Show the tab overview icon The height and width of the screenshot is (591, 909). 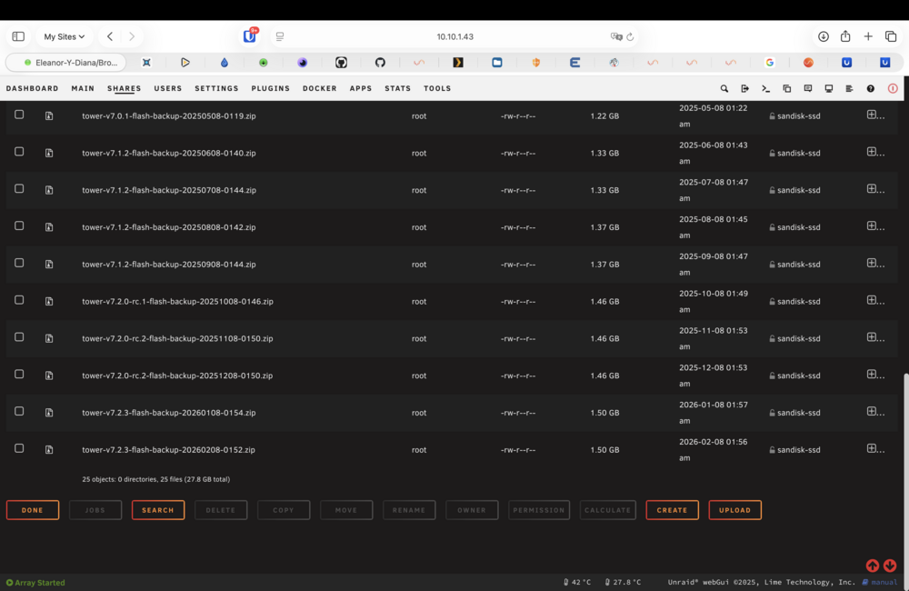[x=891, y=36]
